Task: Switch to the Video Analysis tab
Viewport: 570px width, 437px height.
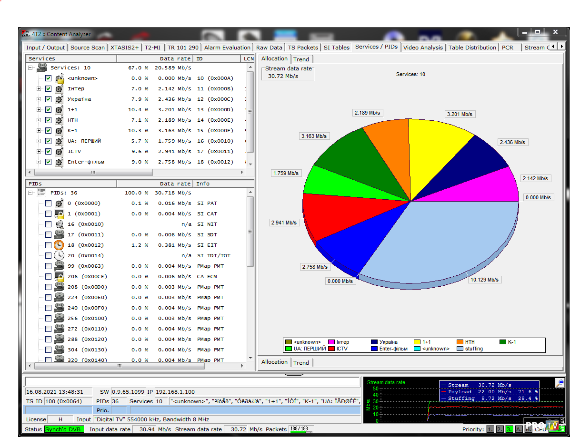Action: [423, 48]
